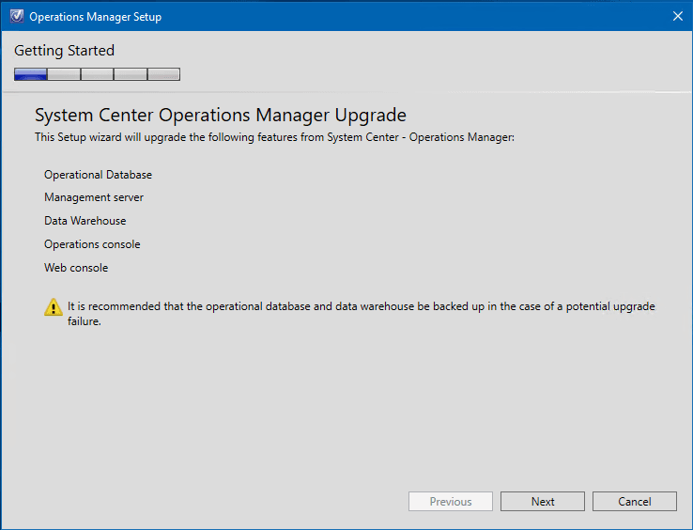
Task: Select the Management server feature text
Action: click(x=94, y=197)
